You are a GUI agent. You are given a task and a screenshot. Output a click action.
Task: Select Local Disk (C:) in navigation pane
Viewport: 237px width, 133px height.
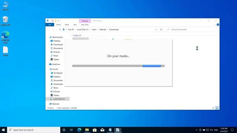click(58, 99)
